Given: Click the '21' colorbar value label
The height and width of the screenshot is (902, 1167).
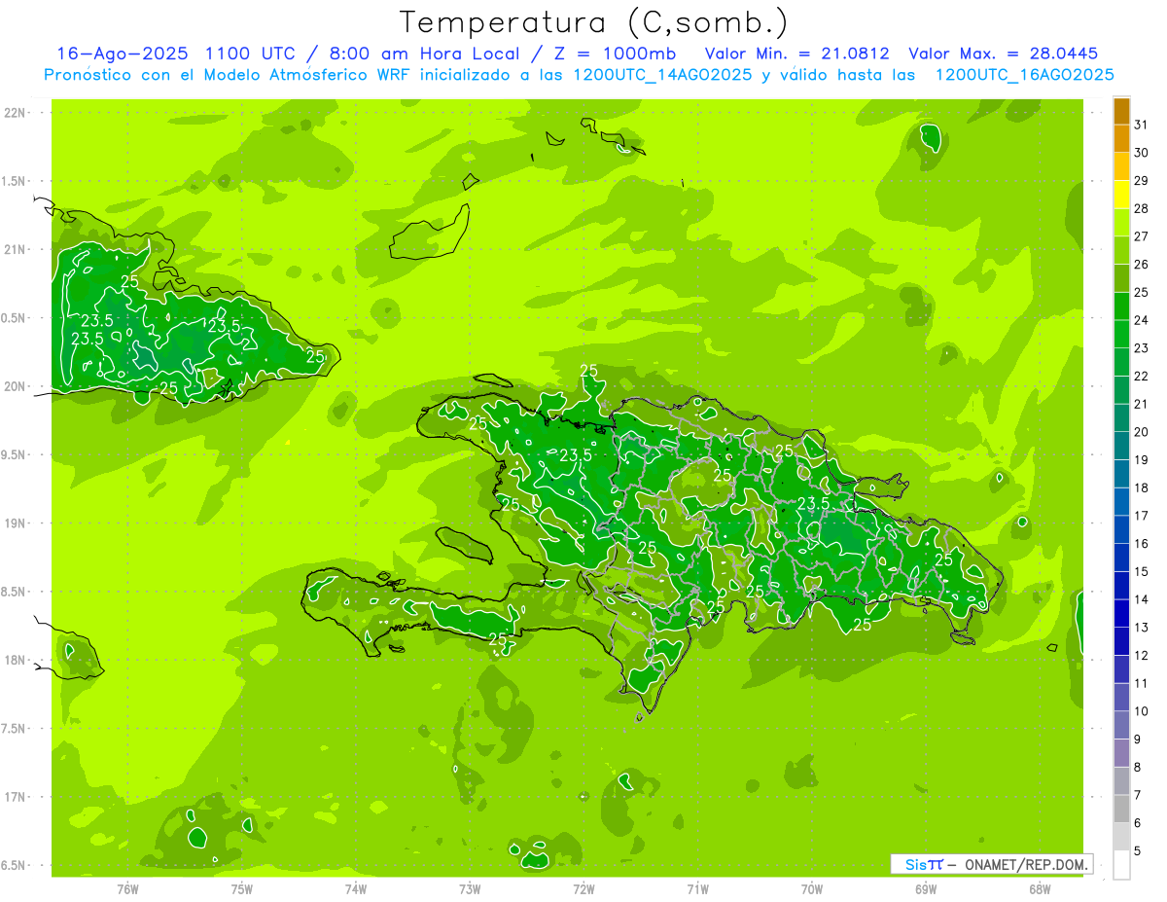Looking at the screenshot, I should pos(1142,404).
